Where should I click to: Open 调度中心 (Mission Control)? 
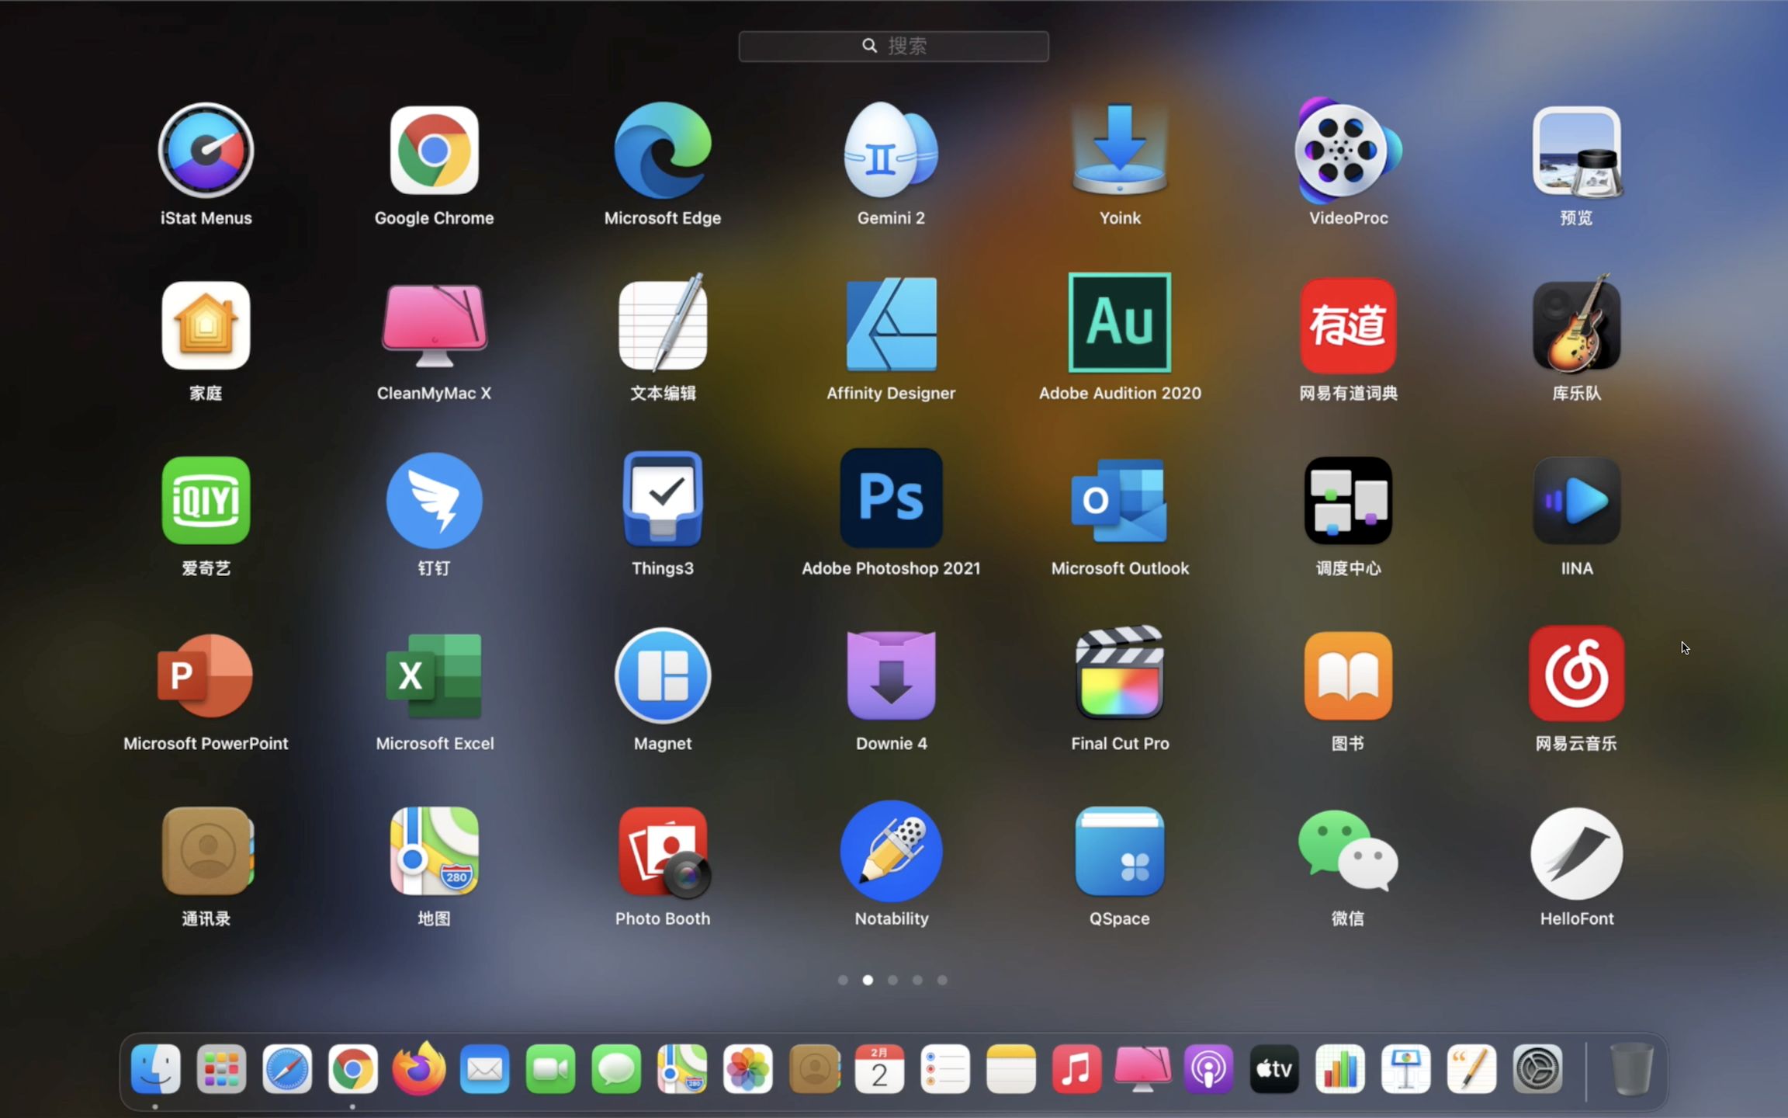[1348, 500]
